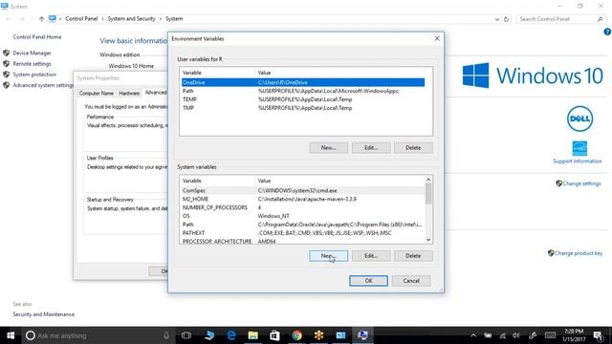Open Remote settings link
The width and height of the screenshot is (612, 344).
coord(32,64)
